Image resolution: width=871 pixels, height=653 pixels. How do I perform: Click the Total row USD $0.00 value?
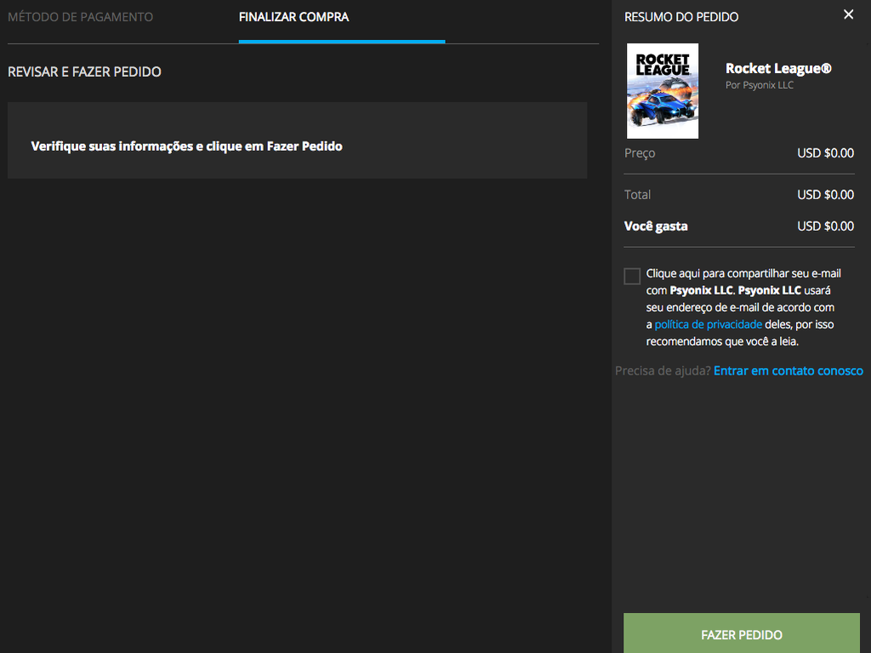point(825,195)
